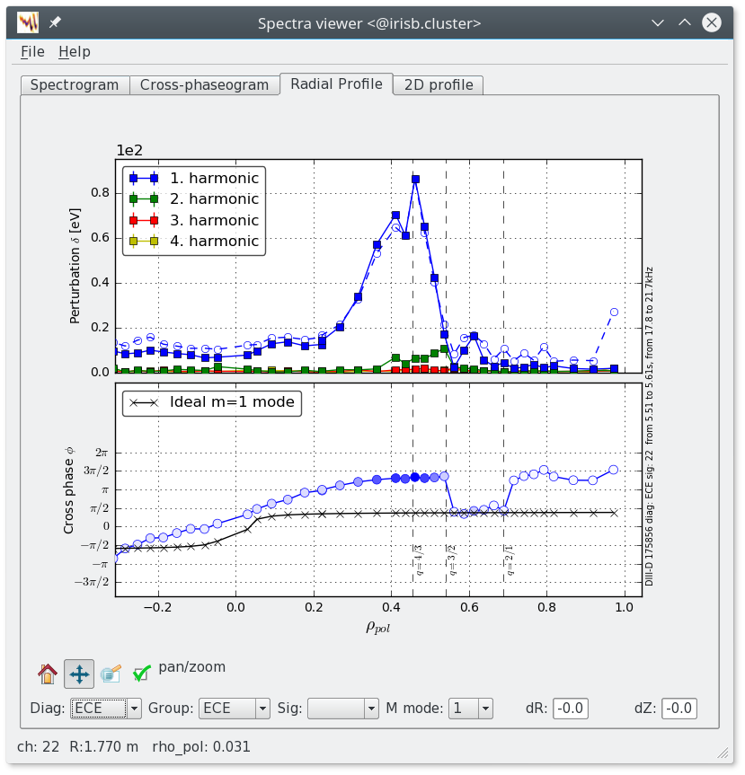745x775 pixels.
Task: Click the 'pan/zoom' mode label
Action: 192,667
